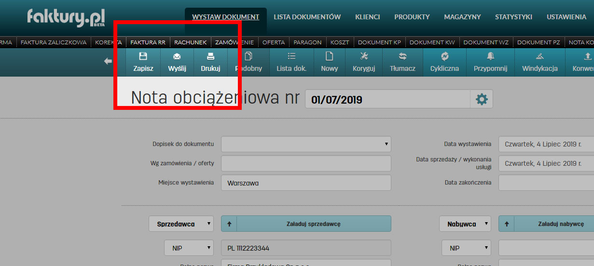The height and width of the screenshot is (266, 594).
Task: Click up-arrow icon beside Załaduj nabywcę
Action: [x=507, y=224]
